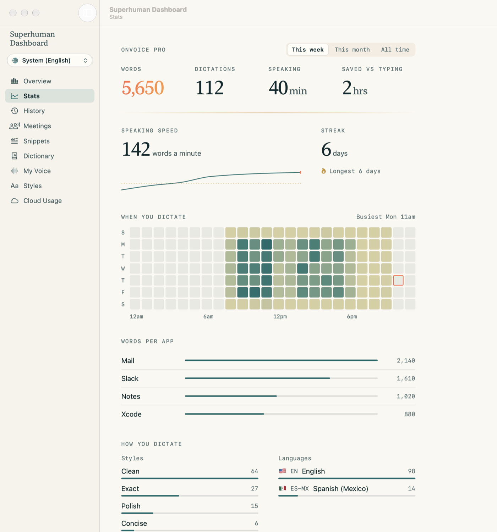The image size is (497, 532).
Task: Open the Cloud Usage page
Action: pyautogui.click(x=50, y=201)
